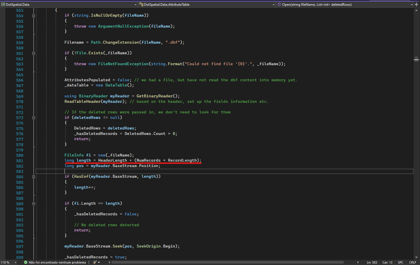
Task: Click the CRLF line ending indicator
Action: pyautogui.click(x=413, y=262)
